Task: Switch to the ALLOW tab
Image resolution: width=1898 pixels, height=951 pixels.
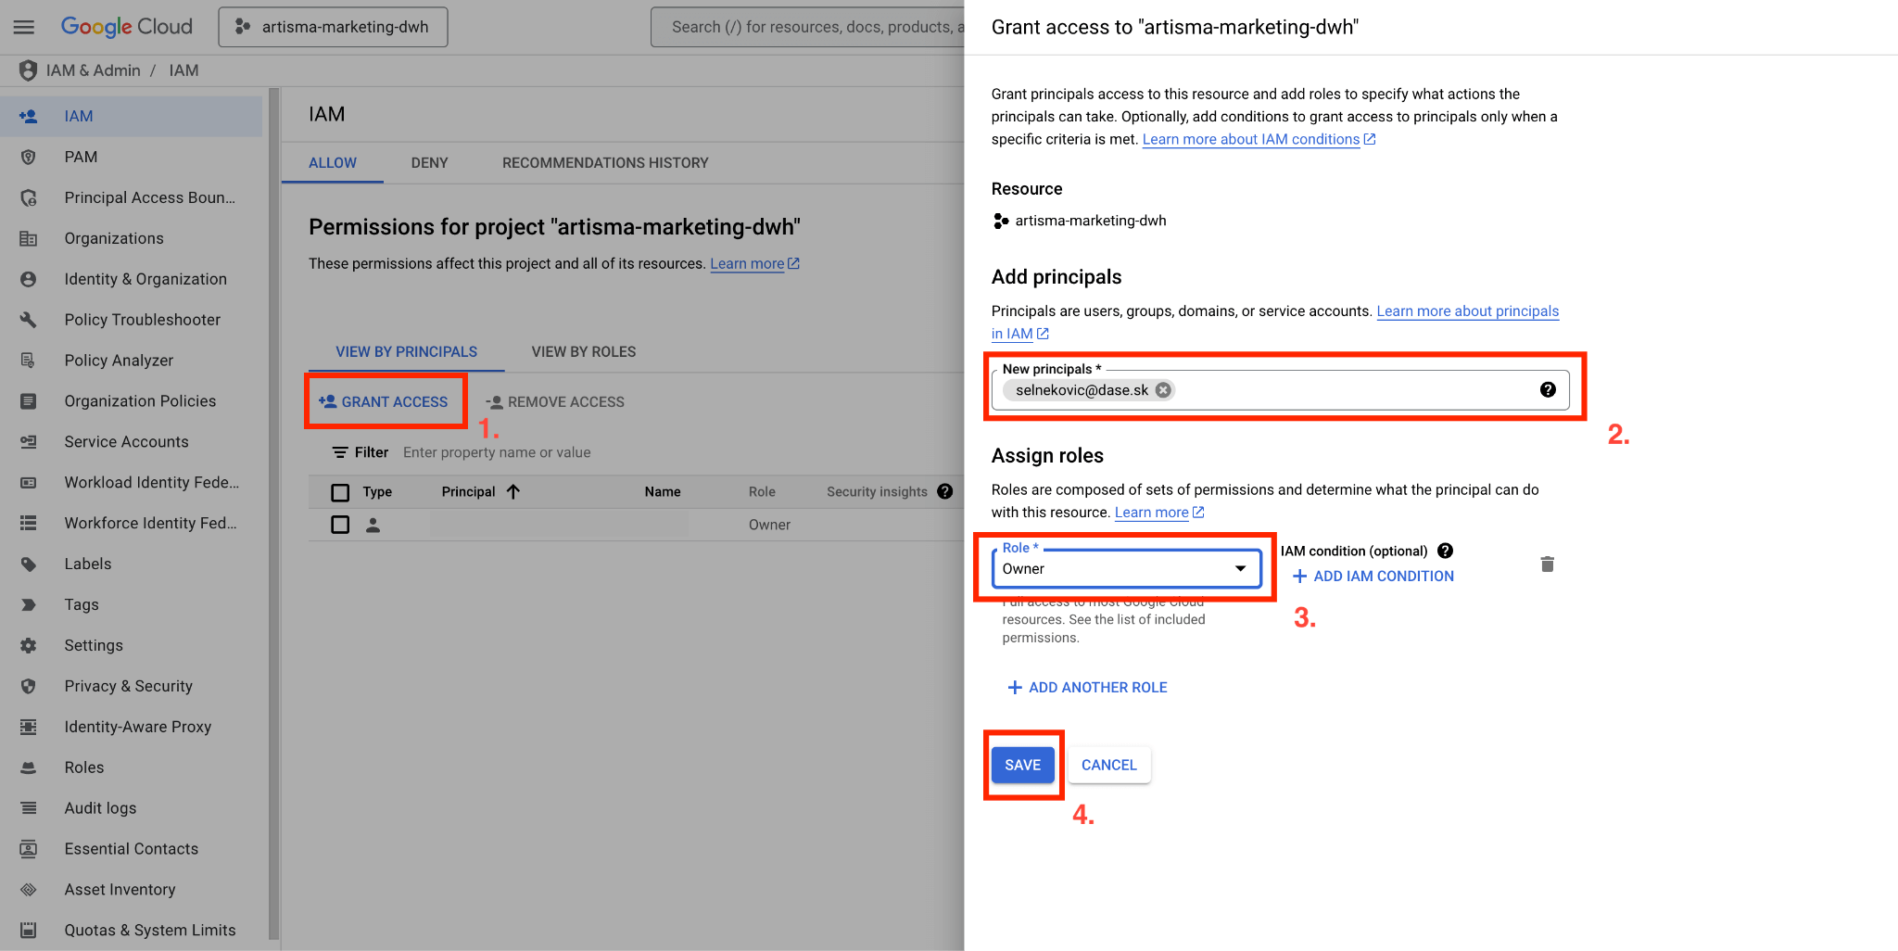Action: 333,163
